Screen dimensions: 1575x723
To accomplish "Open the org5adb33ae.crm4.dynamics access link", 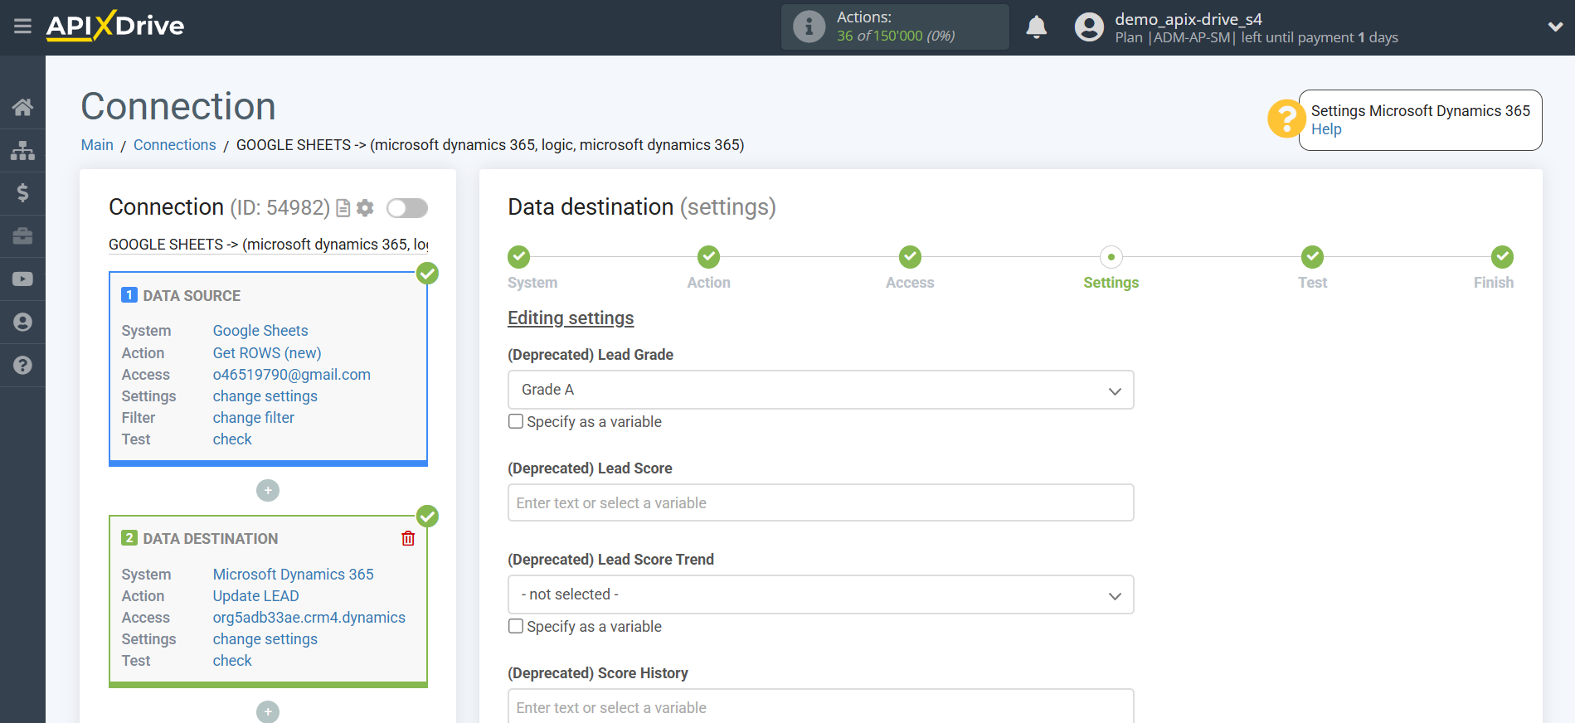I will coord(309,618).
